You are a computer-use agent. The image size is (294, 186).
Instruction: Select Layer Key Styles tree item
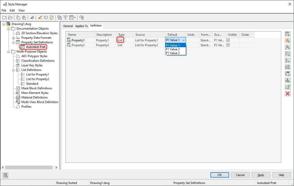(x=32, y=65)
